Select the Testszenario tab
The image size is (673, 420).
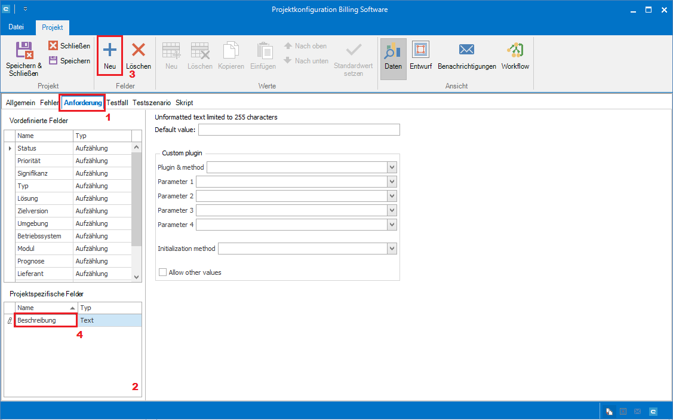click(x=152, y=103)
